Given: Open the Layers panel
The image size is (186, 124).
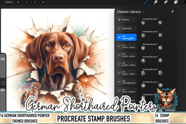Looking at the screenshot, I should point(176,2).
